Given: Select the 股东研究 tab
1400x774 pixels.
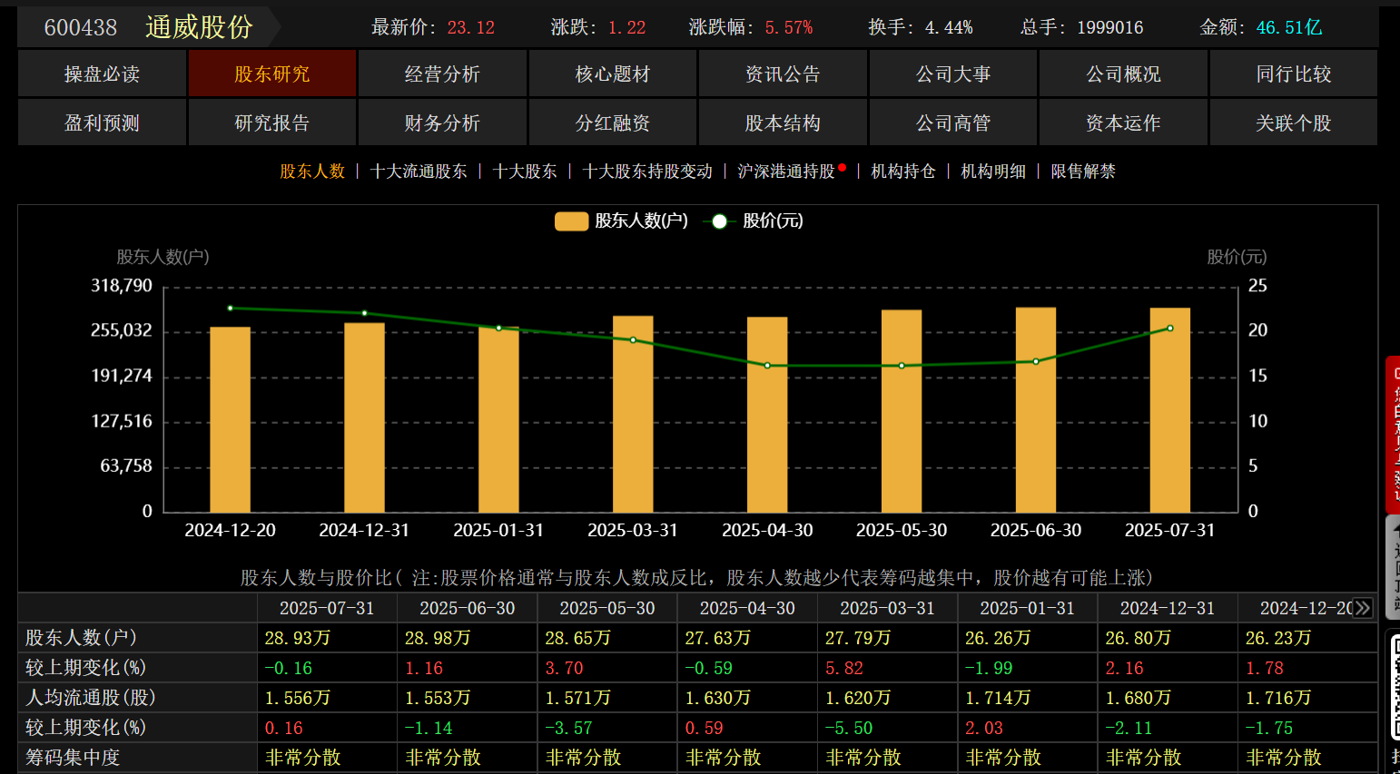Looking at the screenshot, I should (272, 73).
